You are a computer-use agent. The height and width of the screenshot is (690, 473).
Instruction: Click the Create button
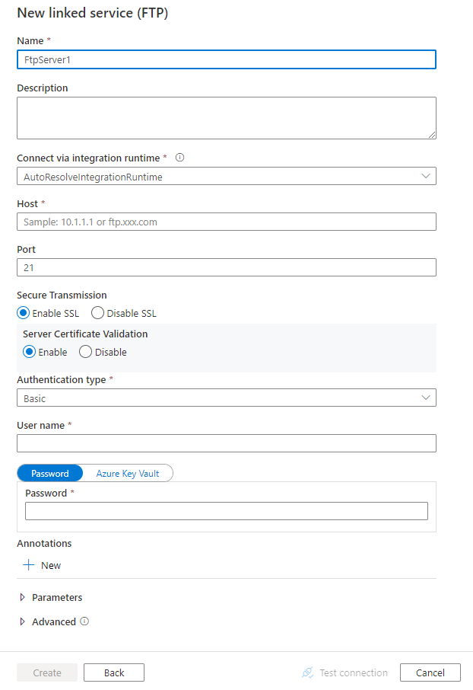point(46,672)
